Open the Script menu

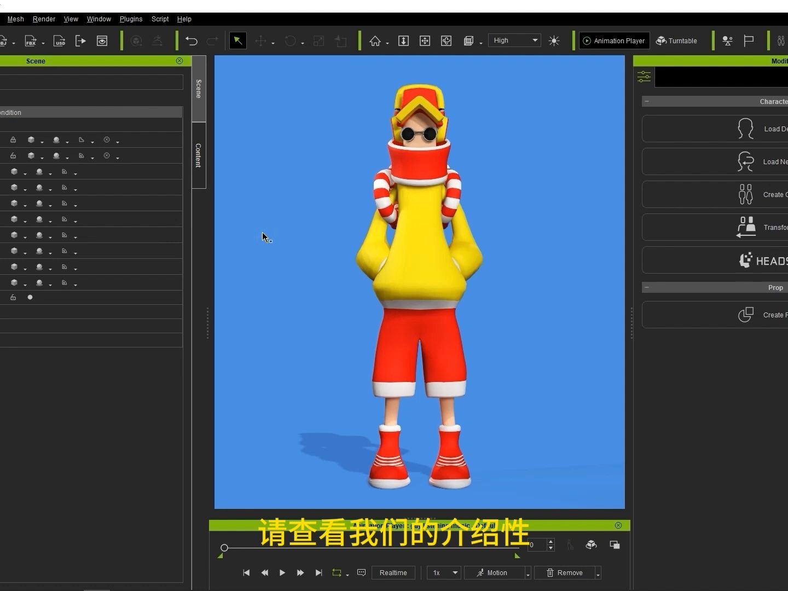pyautogui.click(x=160, y=19)
